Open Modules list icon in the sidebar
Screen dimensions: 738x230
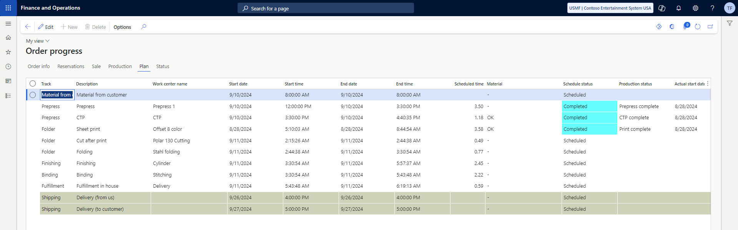click(x=8, y=96)
